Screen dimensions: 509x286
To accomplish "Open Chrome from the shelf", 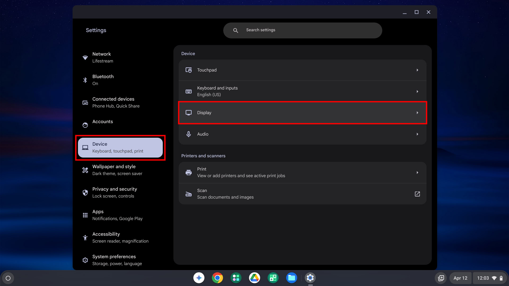I will (217, 278).
